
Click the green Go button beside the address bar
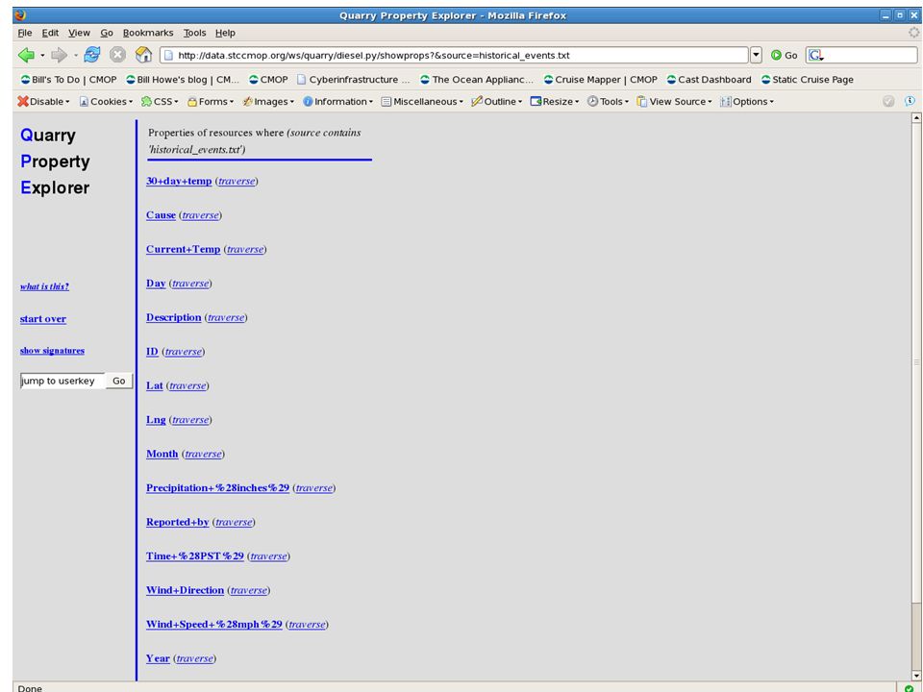pyautogui.click(x=785, y=56)
